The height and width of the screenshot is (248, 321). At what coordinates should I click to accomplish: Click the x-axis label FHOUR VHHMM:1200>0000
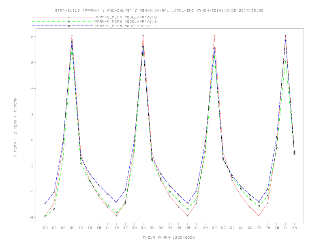[169, 237]
